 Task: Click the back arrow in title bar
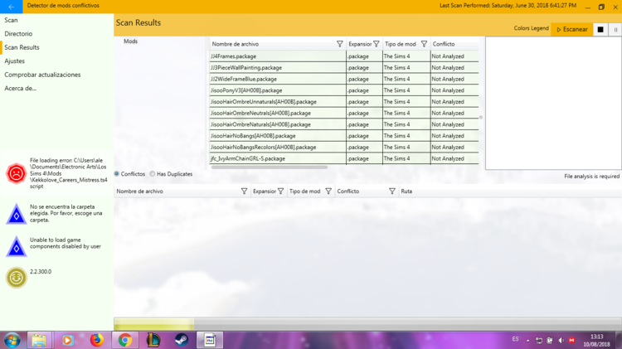pyautogui.click(x=11, y=7)
